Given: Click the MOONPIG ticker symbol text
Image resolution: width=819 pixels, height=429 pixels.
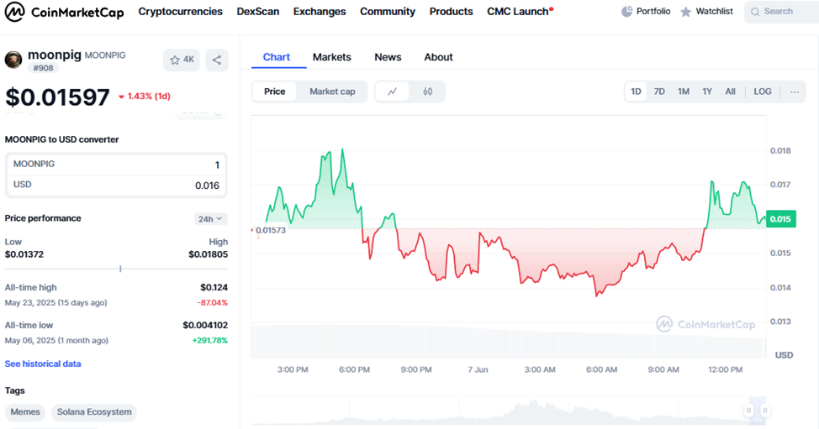Looking at the screenshot, I should point(105,55).
